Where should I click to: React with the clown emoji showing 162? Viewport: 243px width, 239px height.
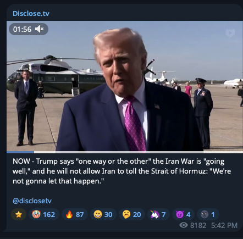44,214
